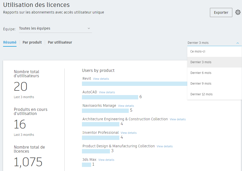View details for Product Design & Manufacturing Collection

pos(165,146)
